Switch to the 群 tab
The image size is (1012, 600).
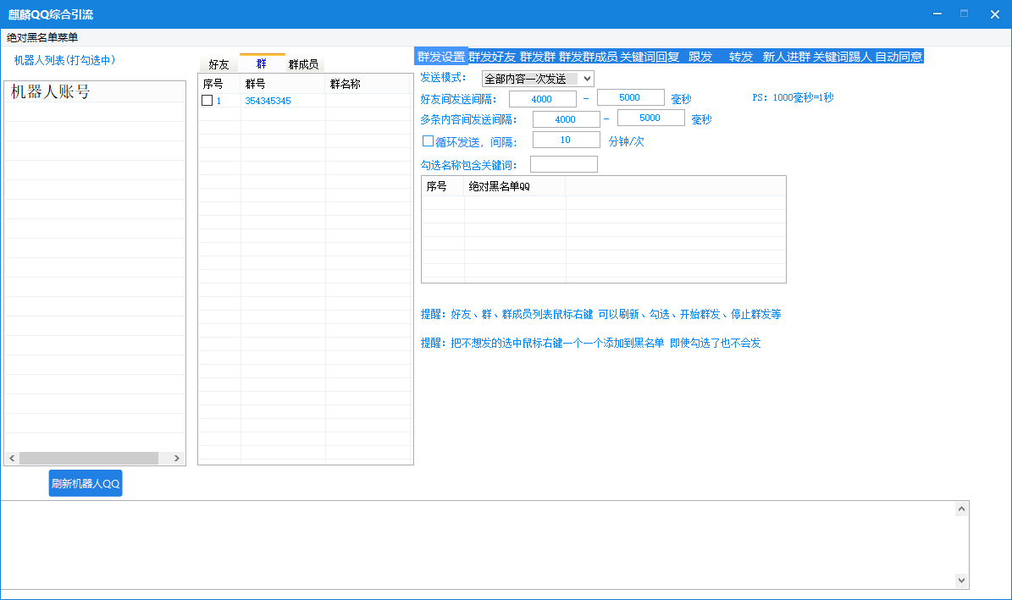point(262,63)
